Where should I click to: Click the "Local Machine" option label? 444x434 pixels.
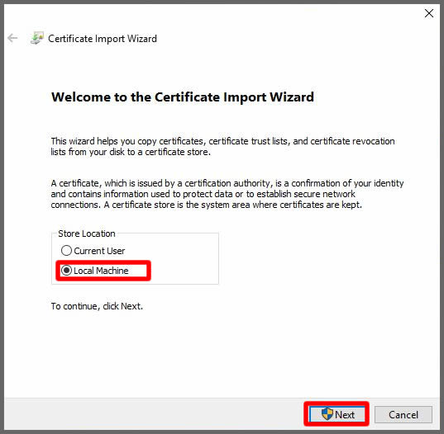click(101, 271)
